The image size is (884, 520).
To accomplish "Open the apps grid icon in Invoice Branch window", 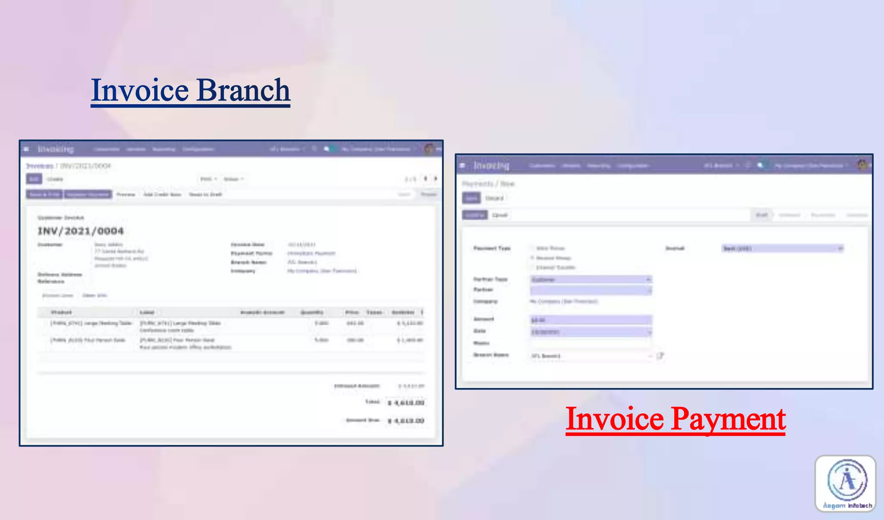I will [26, 149].
